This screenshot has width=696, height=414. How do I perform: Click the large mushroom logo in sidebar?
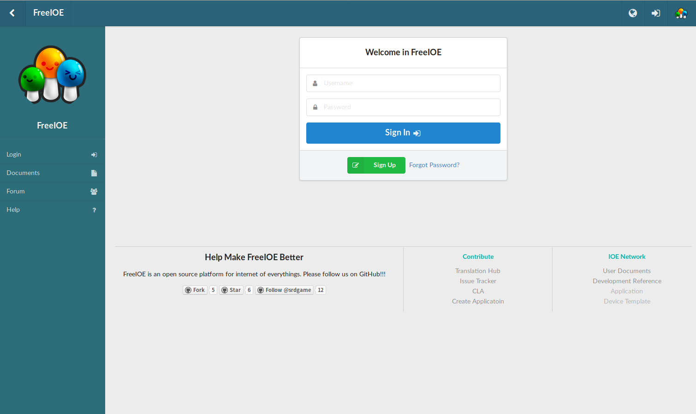click(52, 74)
